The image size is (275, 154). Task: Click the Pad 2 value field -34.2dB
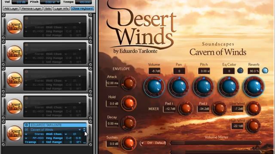click(x=203, y=109)
